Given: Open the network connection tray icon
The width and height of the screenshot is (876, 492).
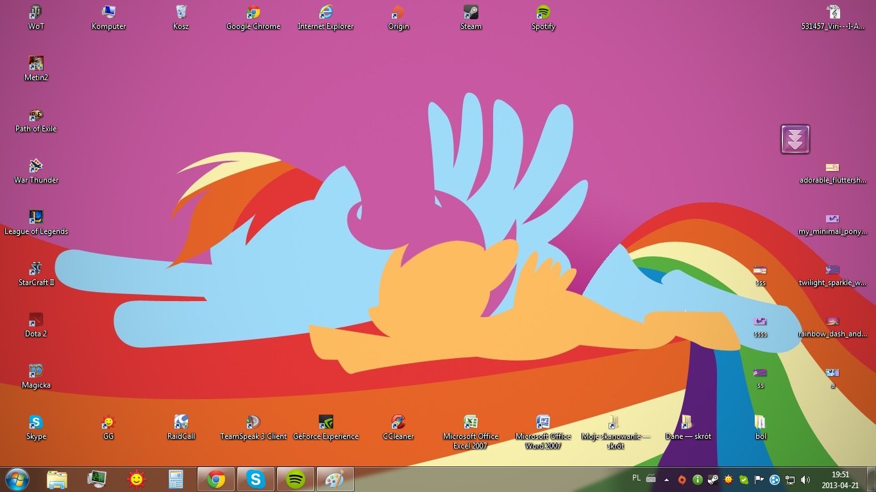Looking at the screenshot, I should pos(790,479).
